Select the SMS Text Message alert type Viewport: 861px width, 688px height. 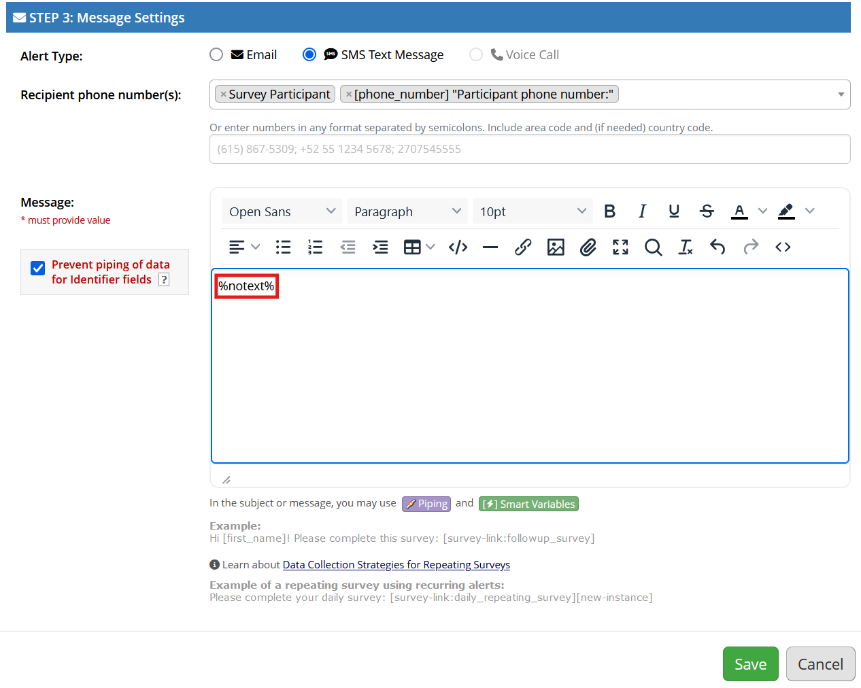click(309, 54)
